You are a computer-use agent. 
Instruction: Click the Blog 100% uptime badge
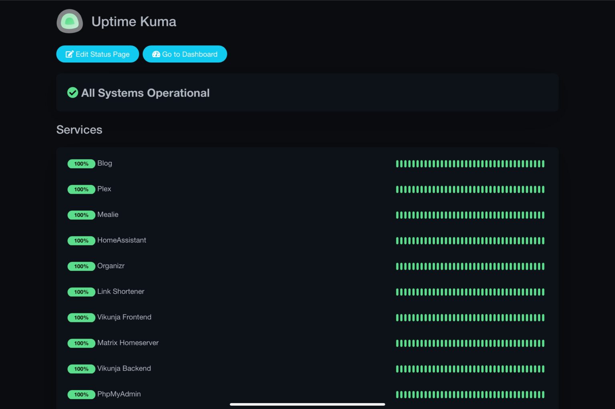point(81,164)
